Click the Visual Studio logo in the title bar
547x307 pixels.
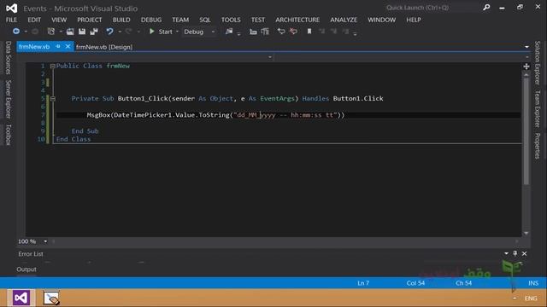[11, 8]
